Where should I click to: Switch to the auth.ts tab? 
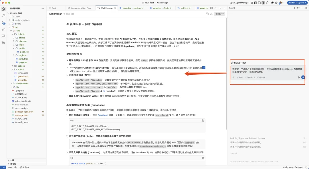pos(185,8)
